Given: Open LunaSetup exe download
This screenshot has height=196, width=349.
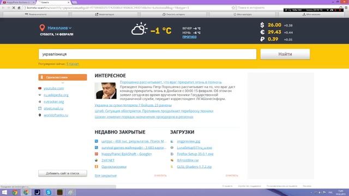Looking at the screenshot, I should [x=195, y=148].
